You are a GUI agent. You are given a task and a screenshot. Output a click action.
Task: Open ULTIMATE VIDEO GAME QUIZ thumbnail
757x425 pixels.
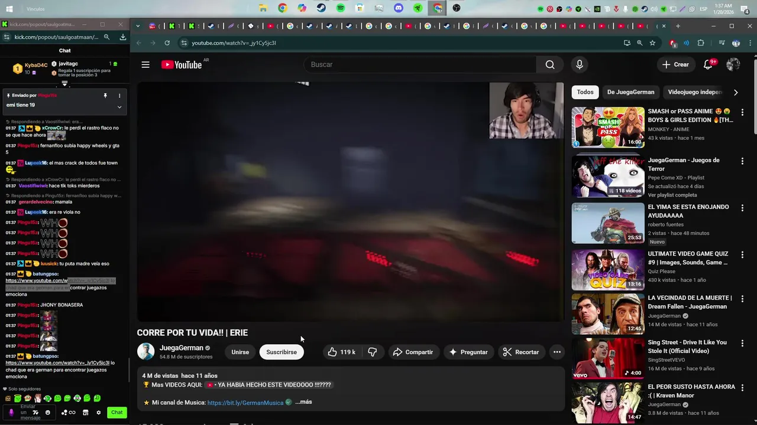(x=608, y=270)
